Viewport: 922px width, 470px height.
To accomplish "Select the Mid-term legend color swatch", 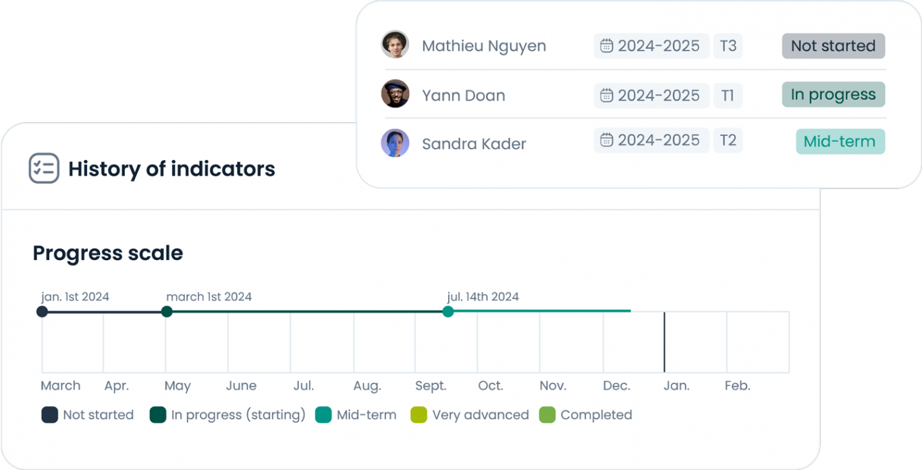I will coord(325,415).
